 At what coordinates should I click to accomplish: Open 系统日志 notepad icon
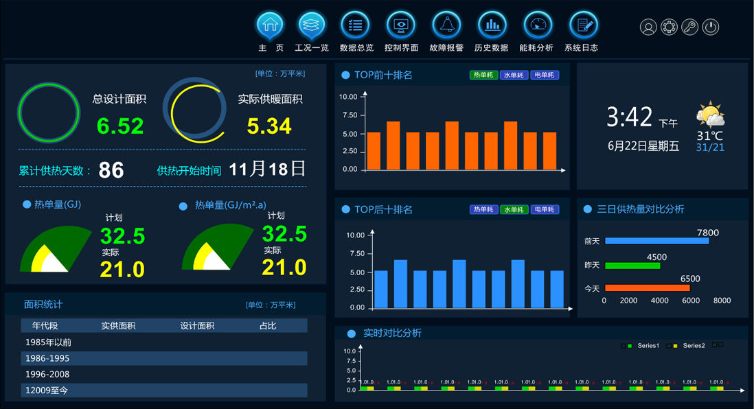click(583, 25)
